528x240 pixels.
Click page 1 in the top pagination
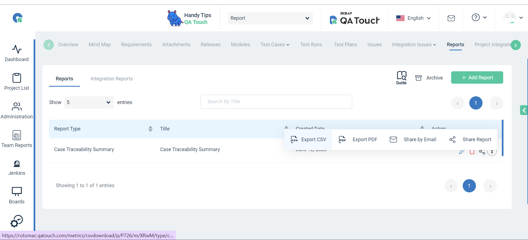[x=476, y=103]
